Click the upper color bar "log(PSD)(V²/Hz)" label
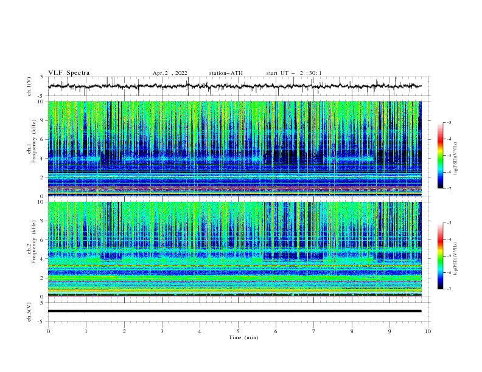 coord(455,159)
